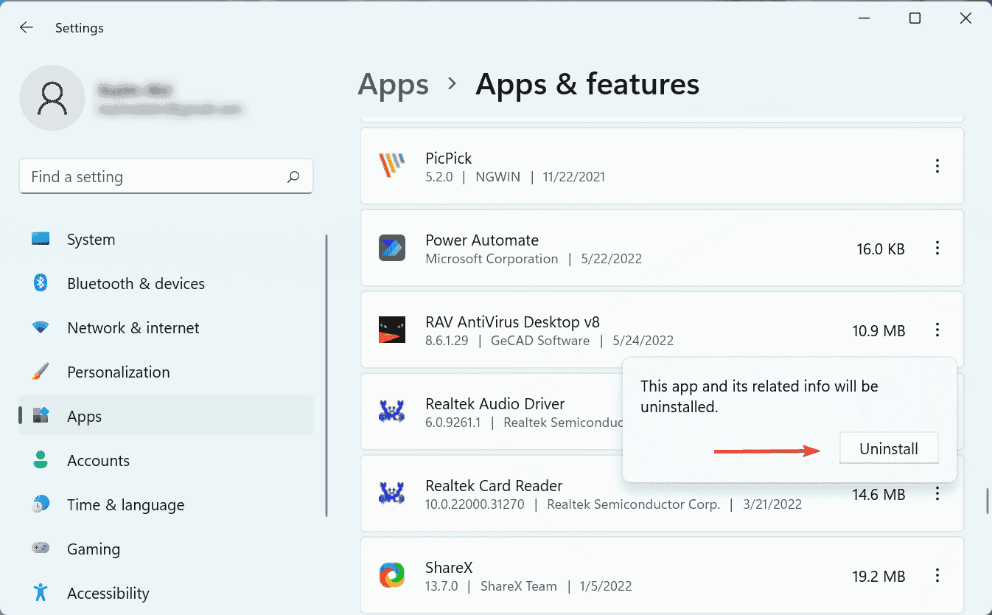
Task: Open more options for Realtek Card Reader
Action: point(937,493)
